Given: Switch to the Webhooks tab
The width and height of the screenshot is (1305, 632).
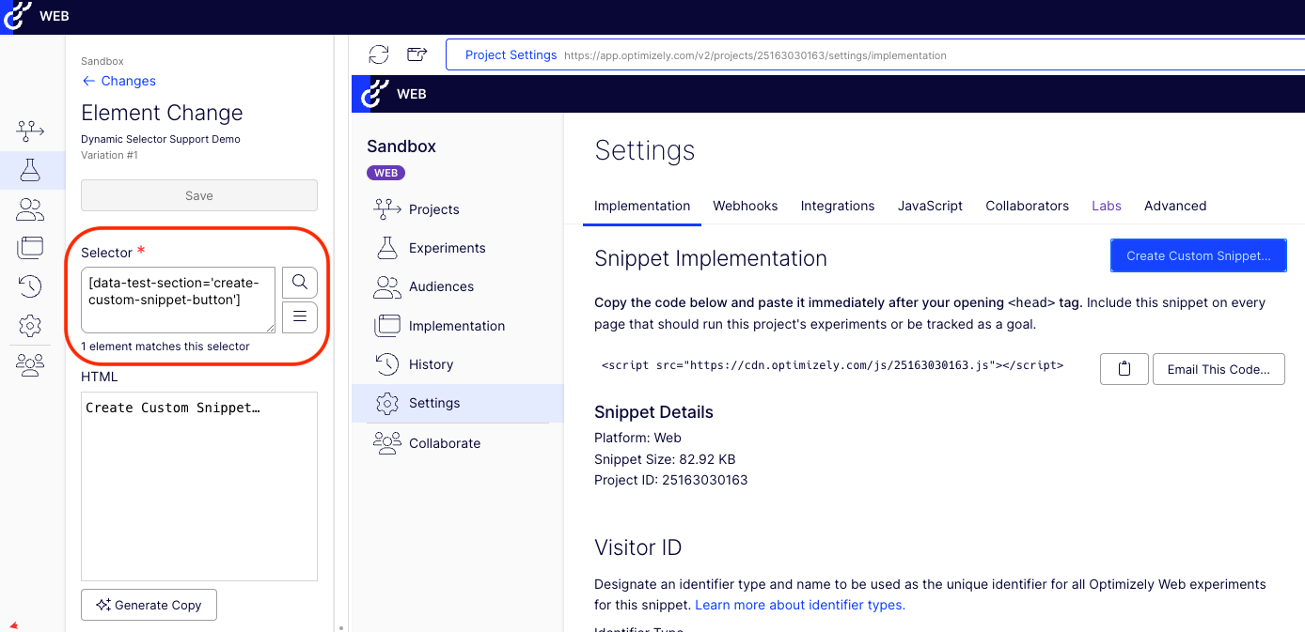Looking at the screenshot, I should [745, 206].
